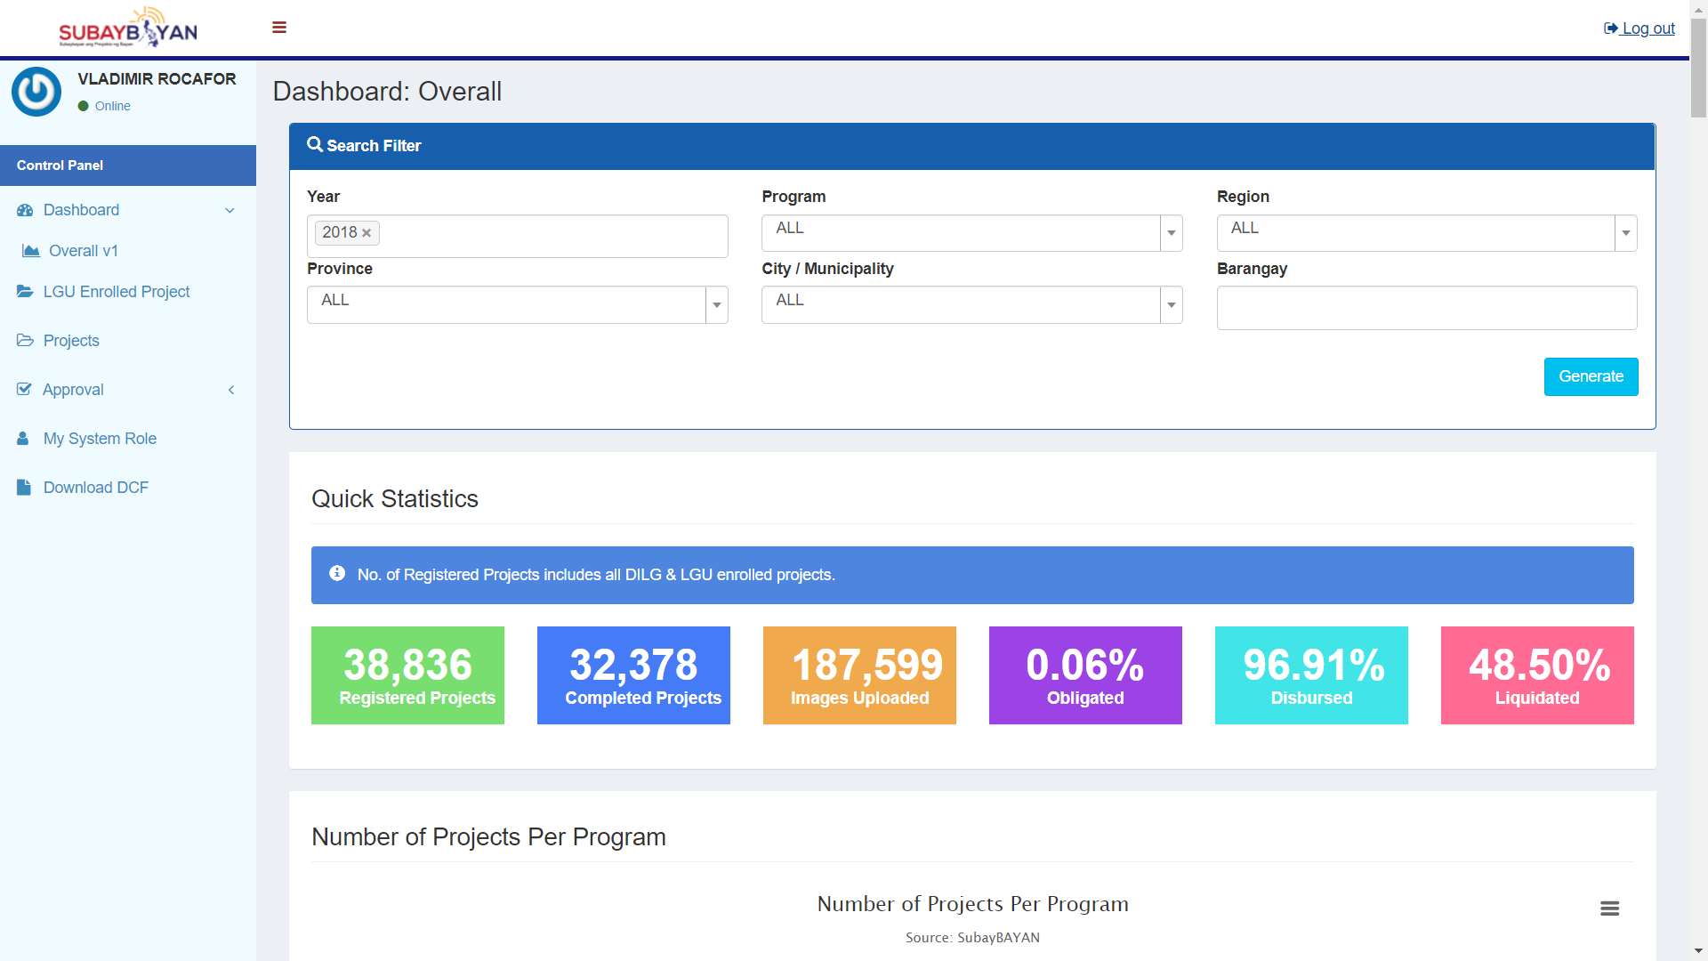
Task: Open the Province dropdown
Action: coord(517,305)
